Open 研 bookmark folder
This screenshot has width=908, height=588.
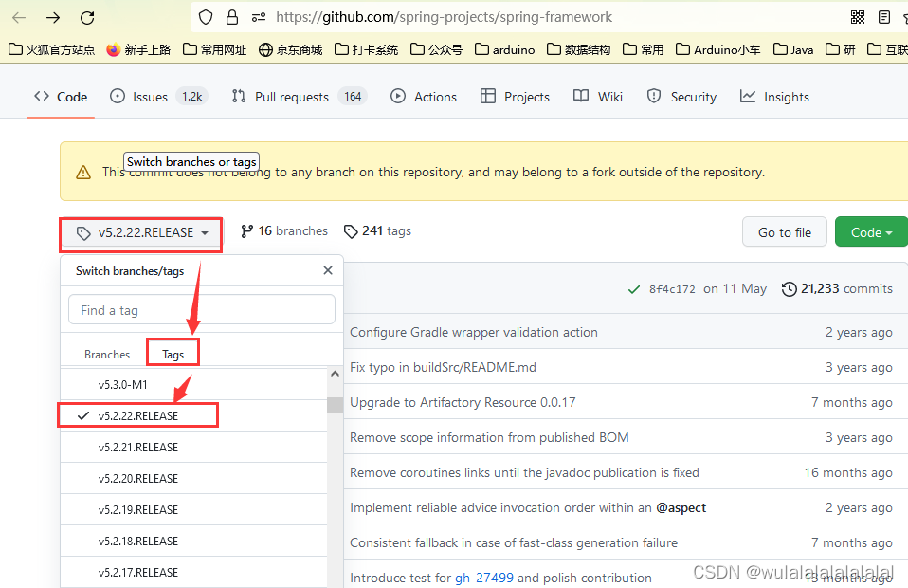pos(841,50)
